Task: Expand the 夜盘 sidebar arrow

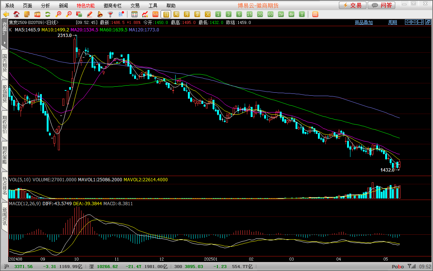Action: 4,43
